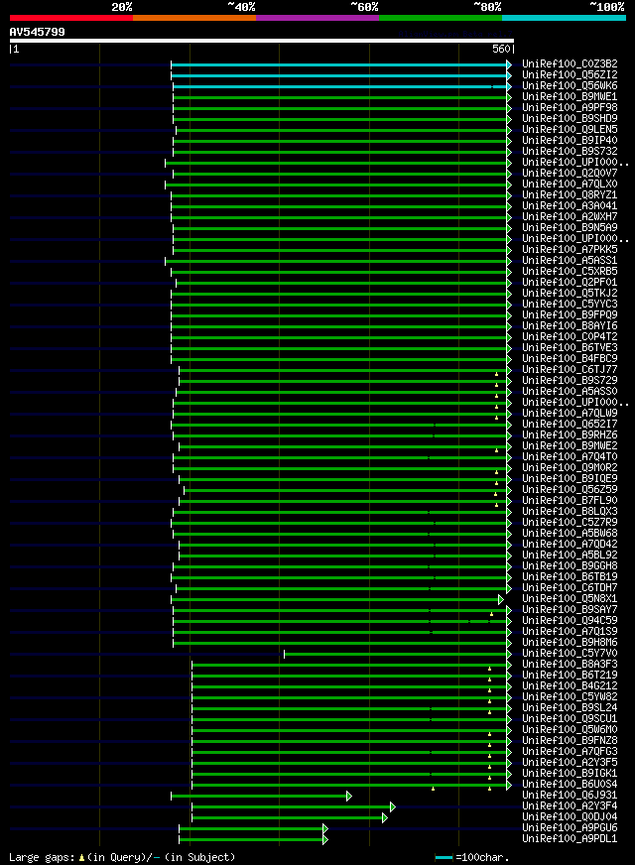Click the UniRef100_C5YYC3 label
This screenshot has width=635, height=865.
point(570,305)
